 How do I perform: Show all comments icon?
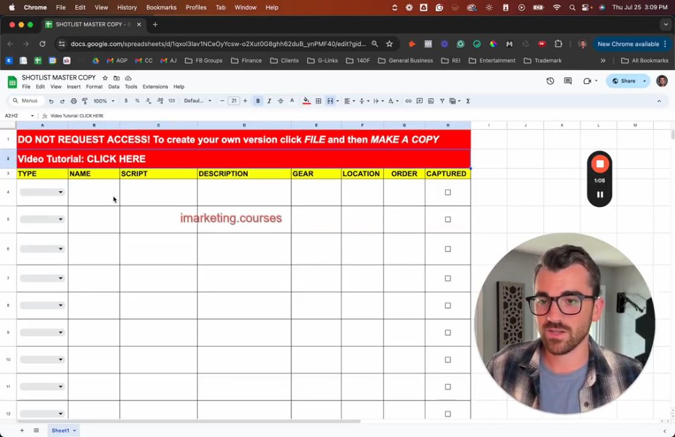(x=568, y=81)
